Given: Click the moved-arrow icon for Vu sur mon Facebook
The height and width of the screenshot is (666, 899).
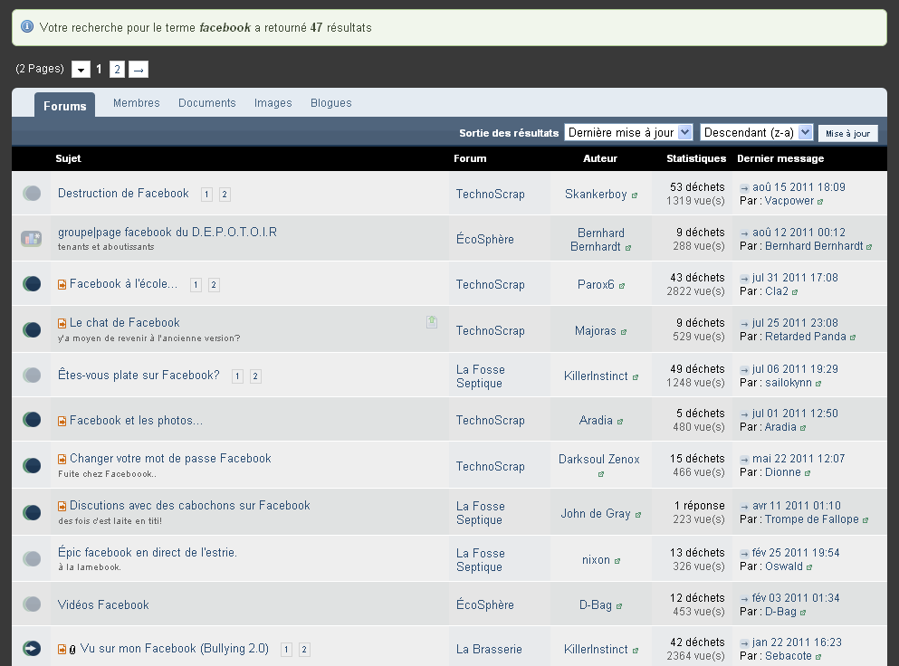Looking at the screenshot, I should (32, 648).
